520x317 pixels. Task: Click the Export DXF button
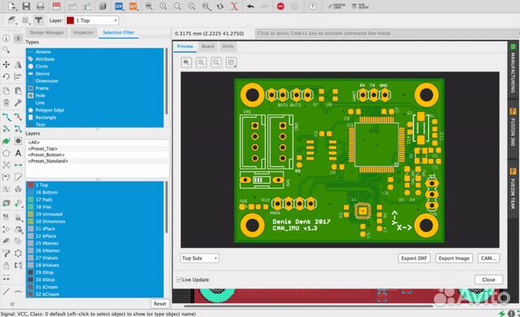pyautogui.click(x=414, y=258)
